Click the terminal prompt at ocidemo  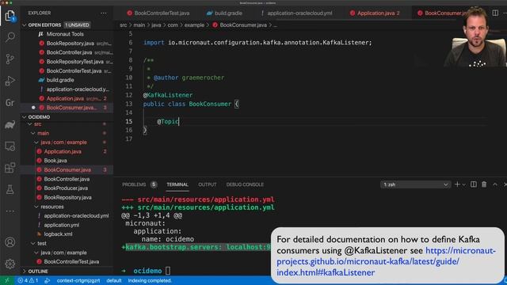point(167,271)
